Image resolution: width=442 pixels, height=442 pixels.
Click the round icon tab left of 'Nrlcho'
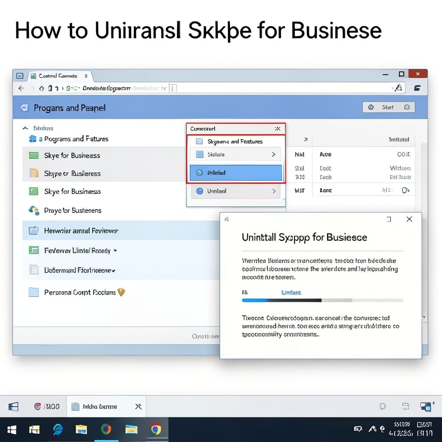coord(47,407)
